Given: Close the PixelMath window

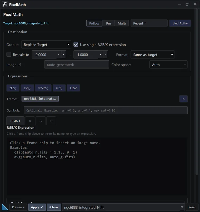Looking at the screenshot, I should [195, 4].
